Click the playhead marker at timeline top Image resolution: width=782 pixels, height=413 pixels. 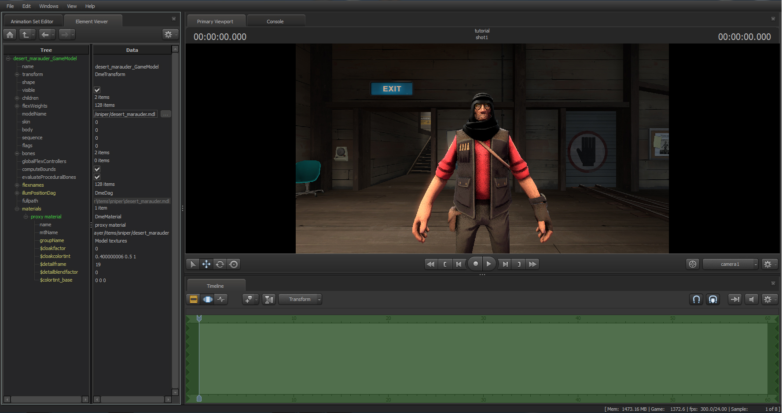pyautogui.click(x=199, y=318)
